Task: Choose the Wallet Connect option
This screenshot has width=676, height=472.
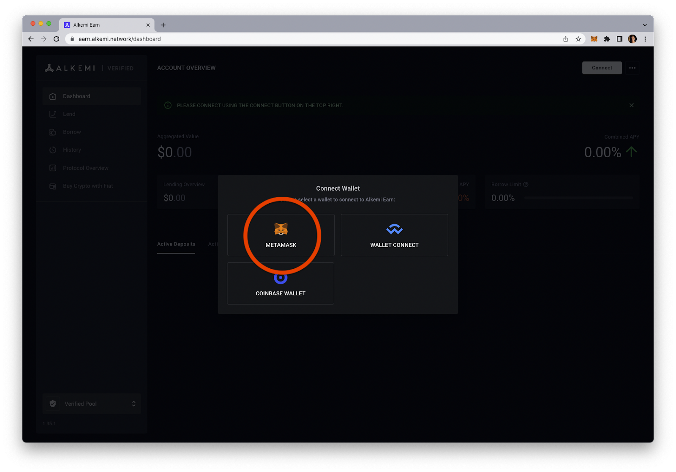Action: pos(394,235)
